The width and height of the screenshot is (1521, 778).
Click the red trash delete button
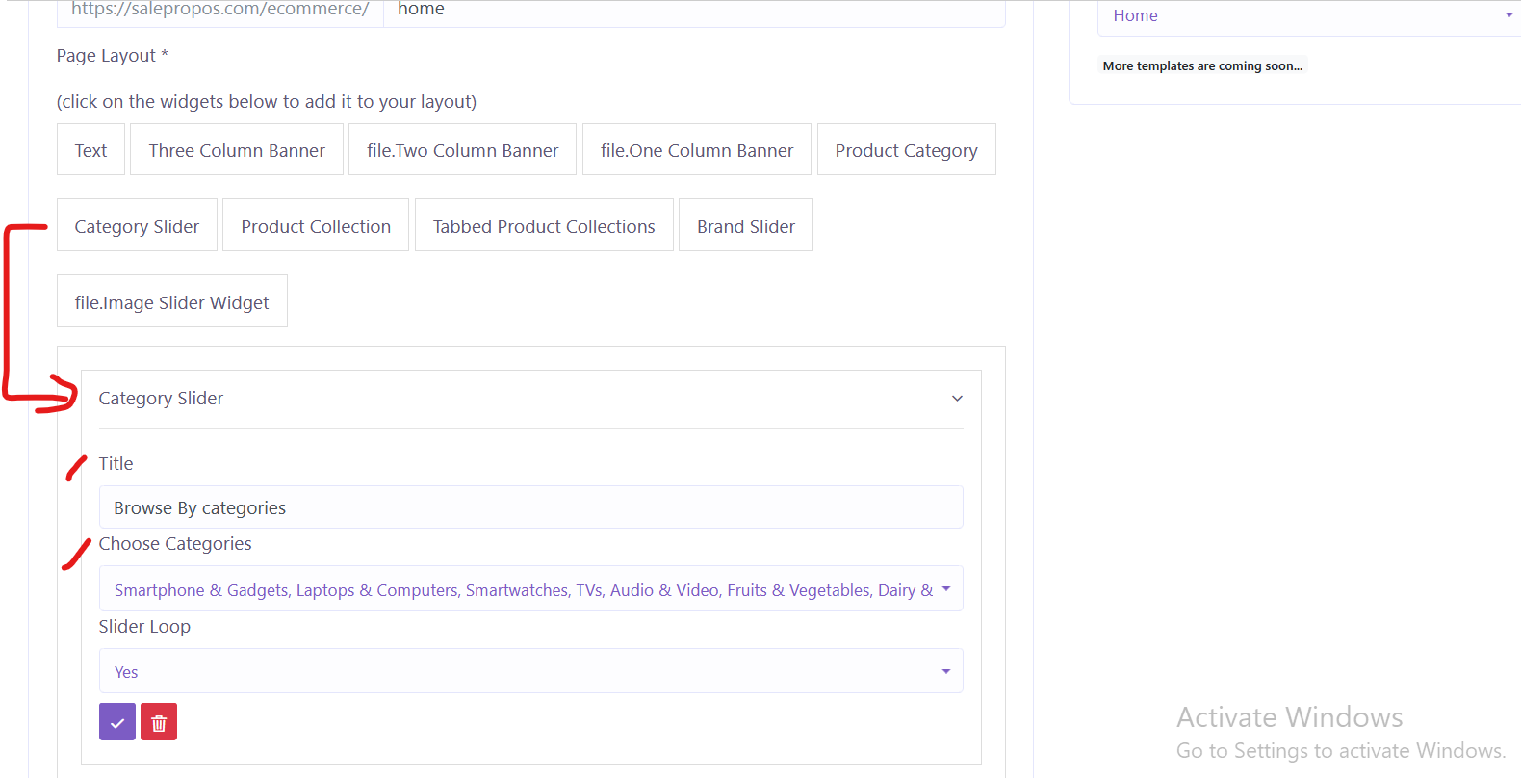(x=159, y=722)
